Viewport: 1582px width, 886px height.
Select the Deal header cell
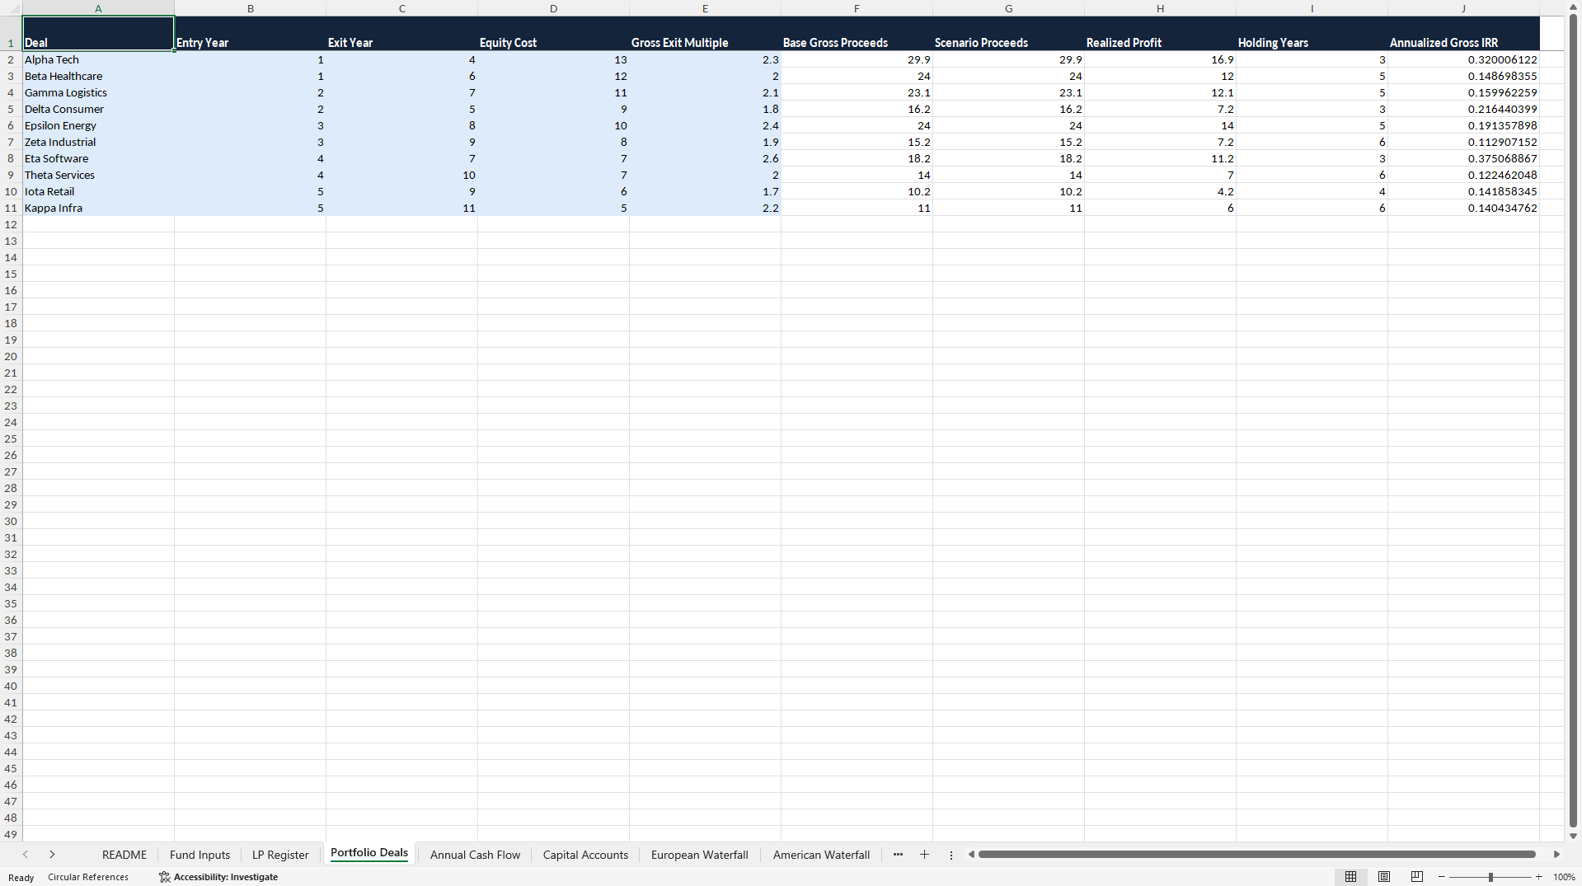98,34
